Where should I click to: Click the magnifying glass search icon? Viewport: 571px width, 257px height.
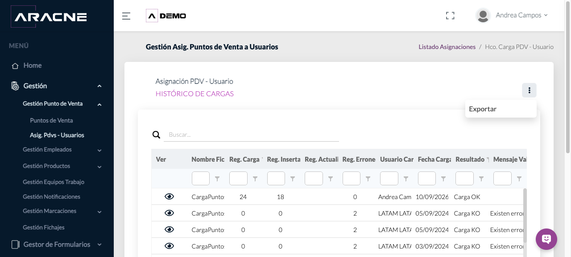[x=156, y=135]
